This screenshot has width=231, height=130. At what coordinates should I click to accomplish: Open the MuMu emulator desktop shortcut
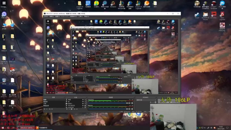point(222,5)
